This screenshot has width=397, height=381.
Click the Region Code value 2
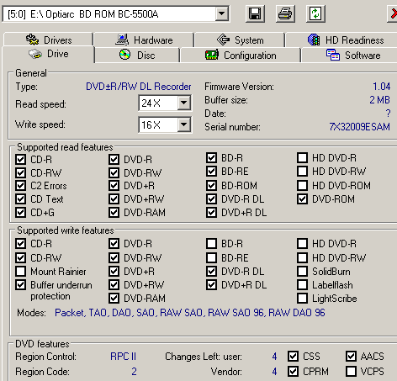(x=134, y=372)
